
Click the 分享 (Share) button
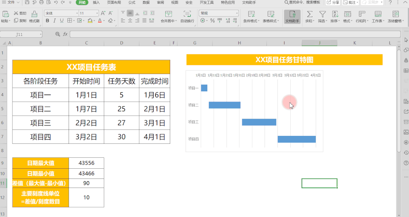point(333,2)
